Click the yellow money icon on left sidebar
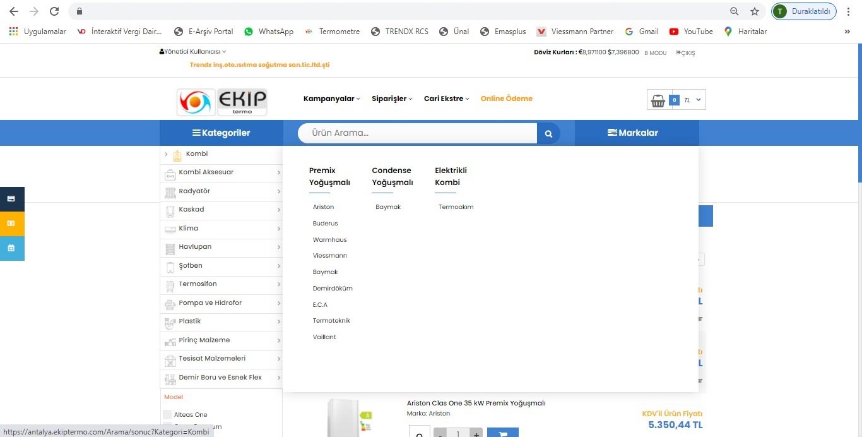 [x=11, y=224]
